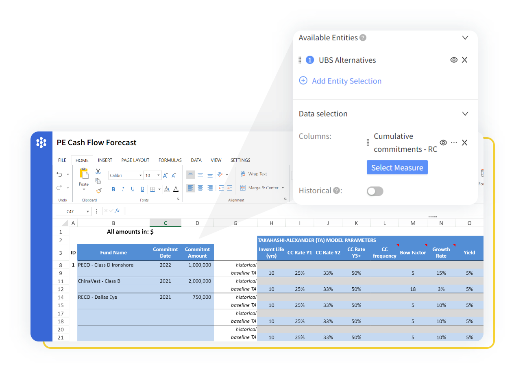The height and width of the screenshot is (372, 514).
Task: Collapse the Data selection section
Action: (x=465, y=114)
